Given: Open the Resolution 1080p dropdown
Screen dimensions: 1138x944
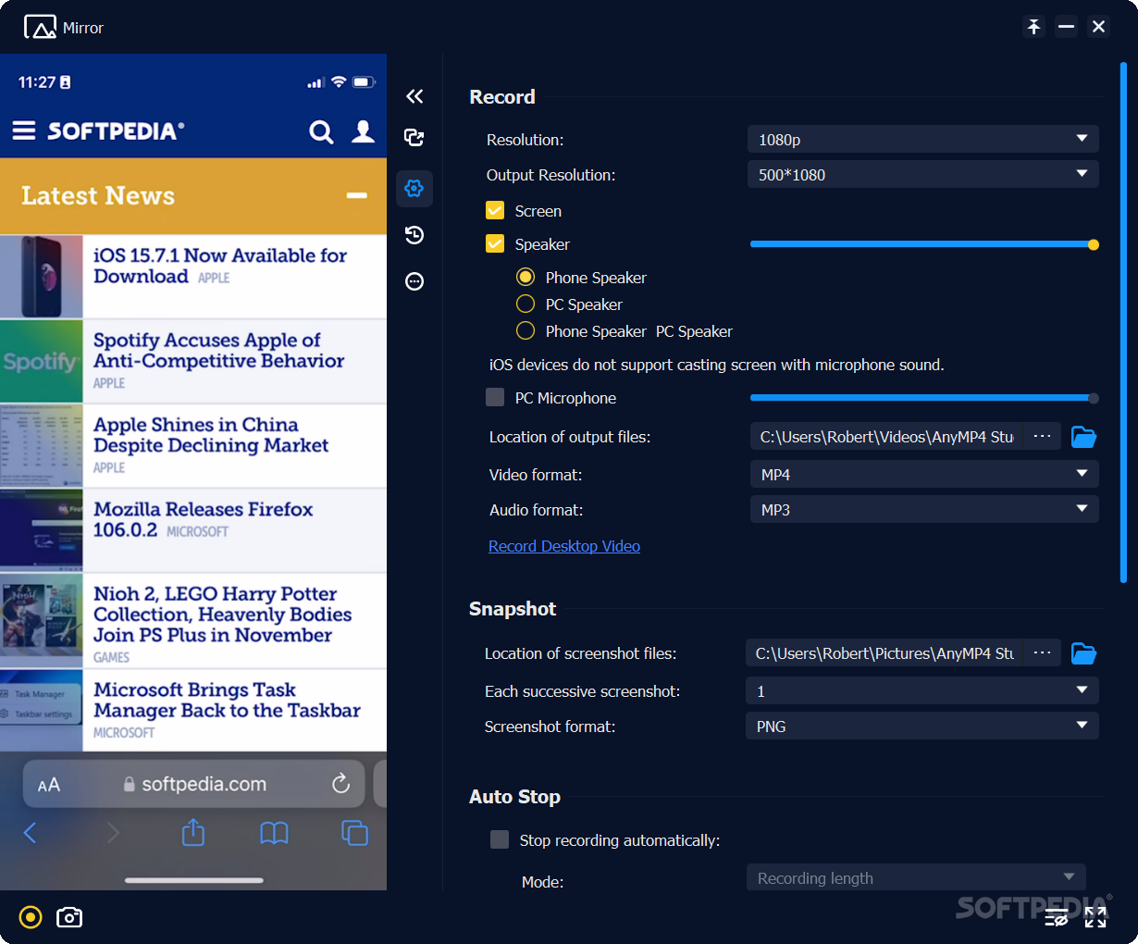Looking at the screenshot, I should [923, 139].
